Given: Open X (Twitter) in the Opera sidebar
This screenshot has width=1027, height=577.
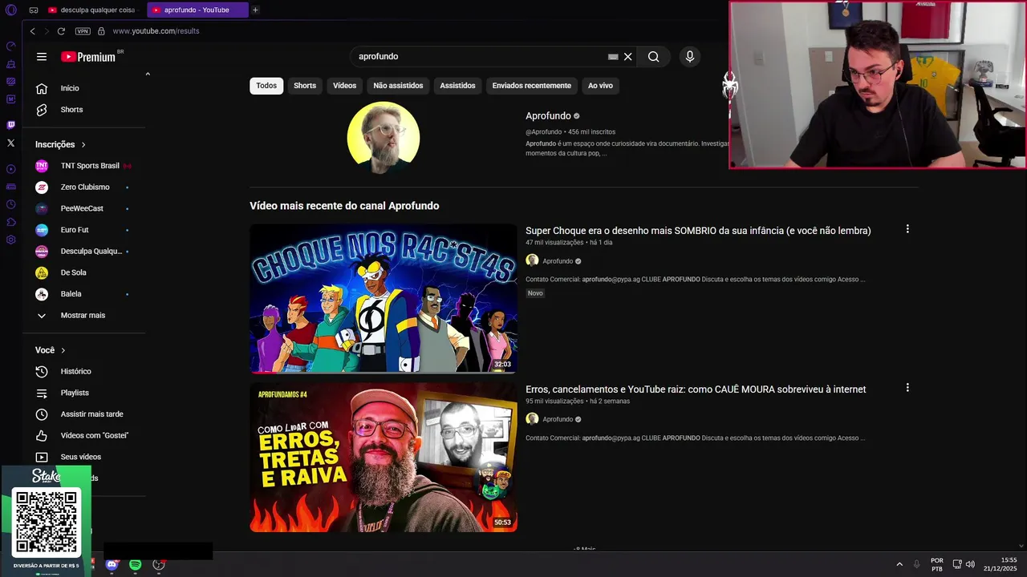Looking at the screenshot, I should 10,143.
